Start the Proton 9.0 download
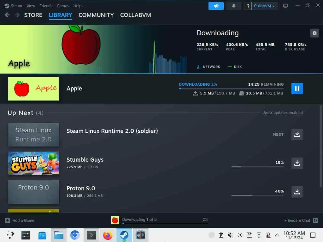This screenshot has width=323, height=242. 297,192
